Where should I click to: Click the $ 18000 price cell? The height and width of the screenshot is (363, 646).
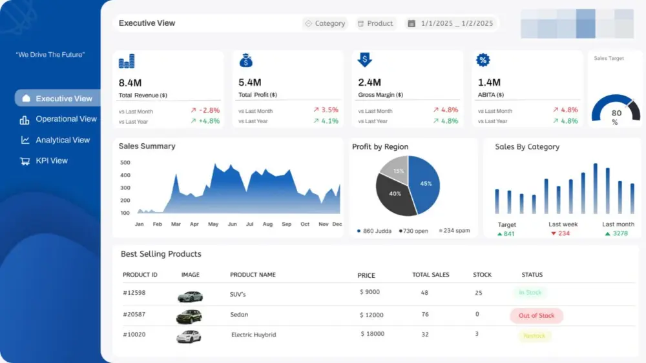point(373,334)
